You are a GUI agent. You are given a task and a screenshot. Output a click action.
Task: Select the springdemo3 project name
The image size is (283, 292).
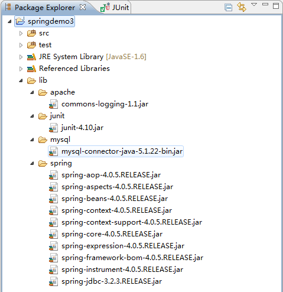pyautogui.click(x=51, y=21)
